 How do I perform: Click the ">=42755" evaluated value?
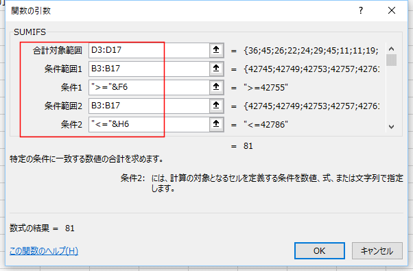[x=265, y=87]
